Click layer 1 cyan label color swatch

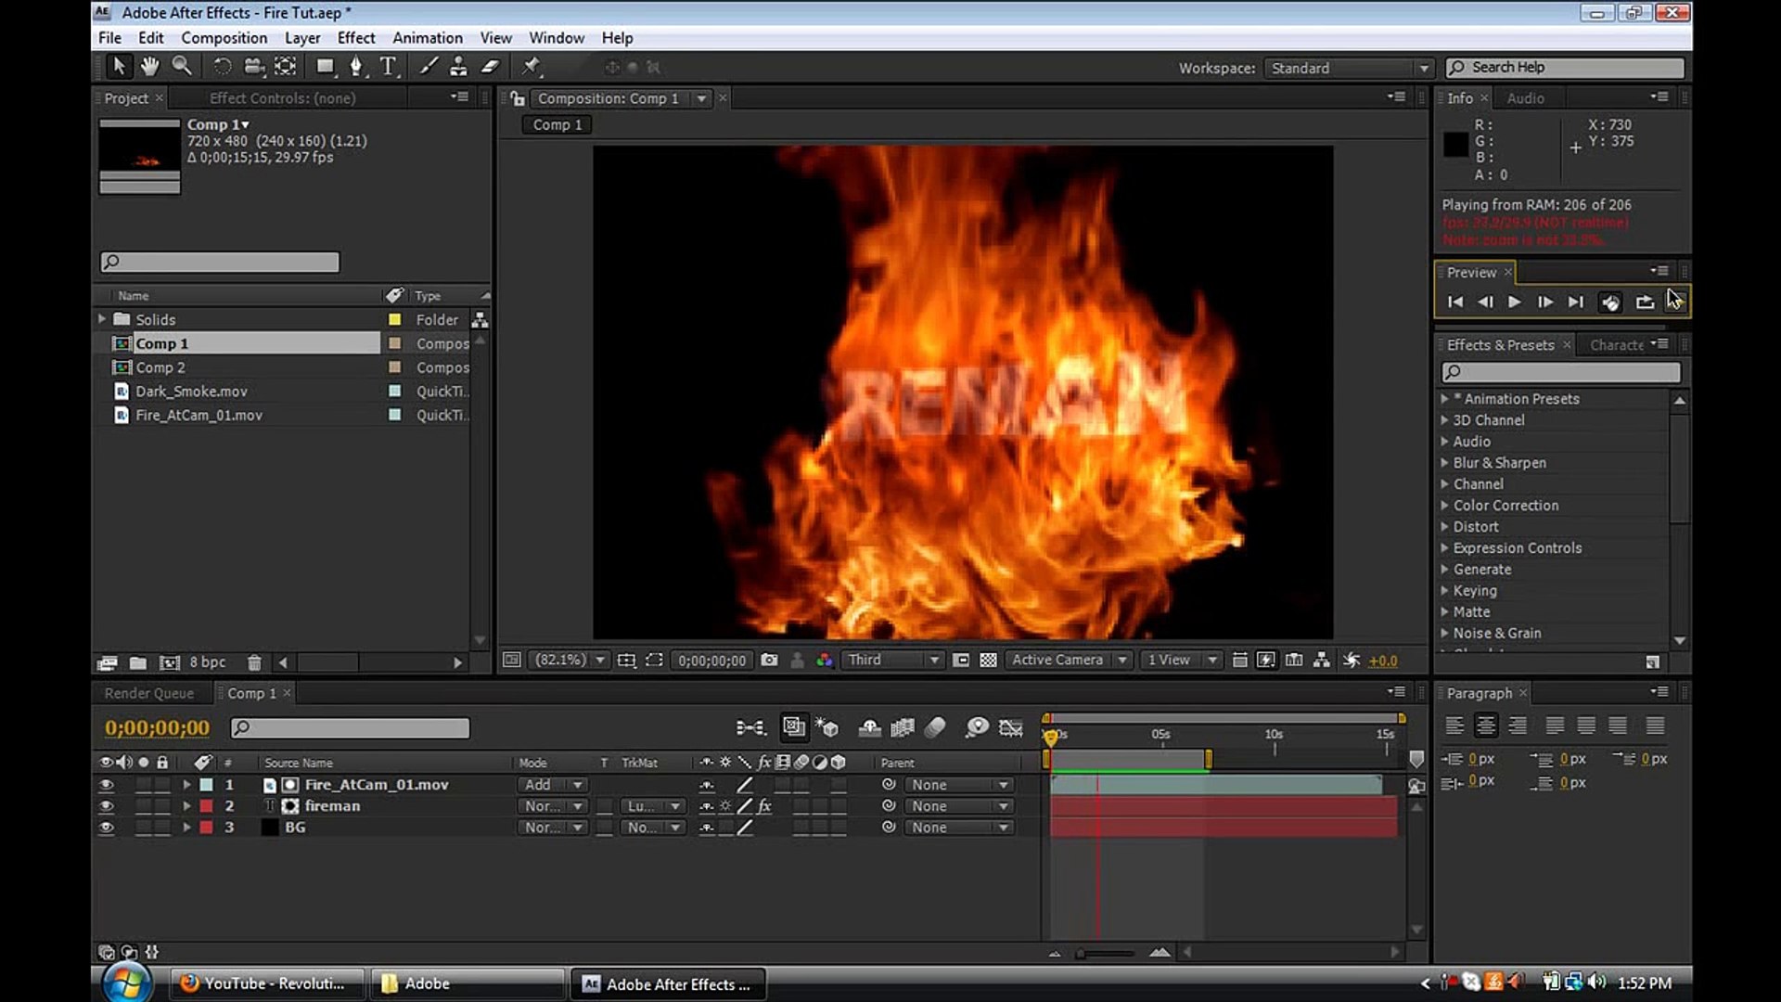[x=206, y=785]
